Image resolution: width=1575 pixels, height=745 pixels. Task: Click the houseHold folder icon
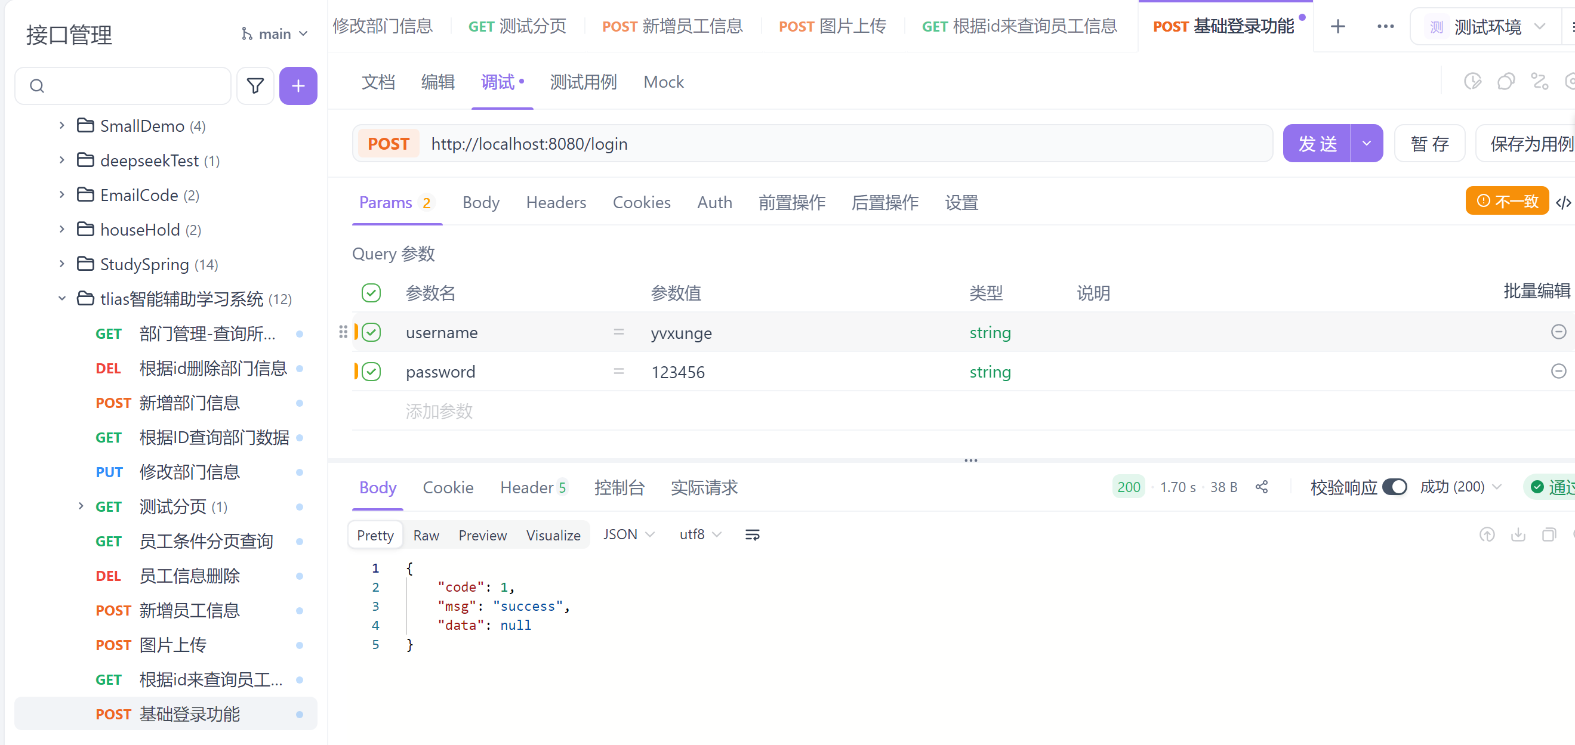(x=85, y=229)
